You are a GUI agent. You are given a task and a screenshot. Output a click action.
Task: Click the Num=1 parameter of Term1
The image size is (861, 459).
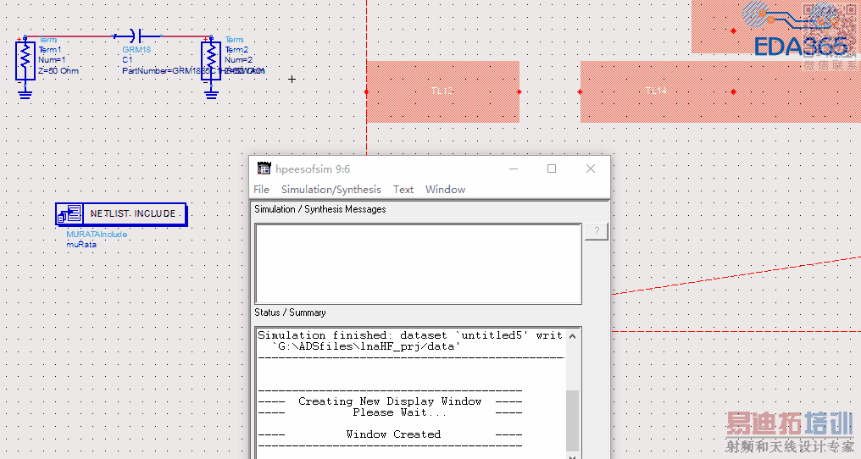[53, 60]
